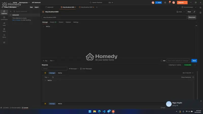Image resolution: width=203 pixels, height=114 pixels.
Task: Open the Workspaces dropdown menu
Action: [24, 3]
